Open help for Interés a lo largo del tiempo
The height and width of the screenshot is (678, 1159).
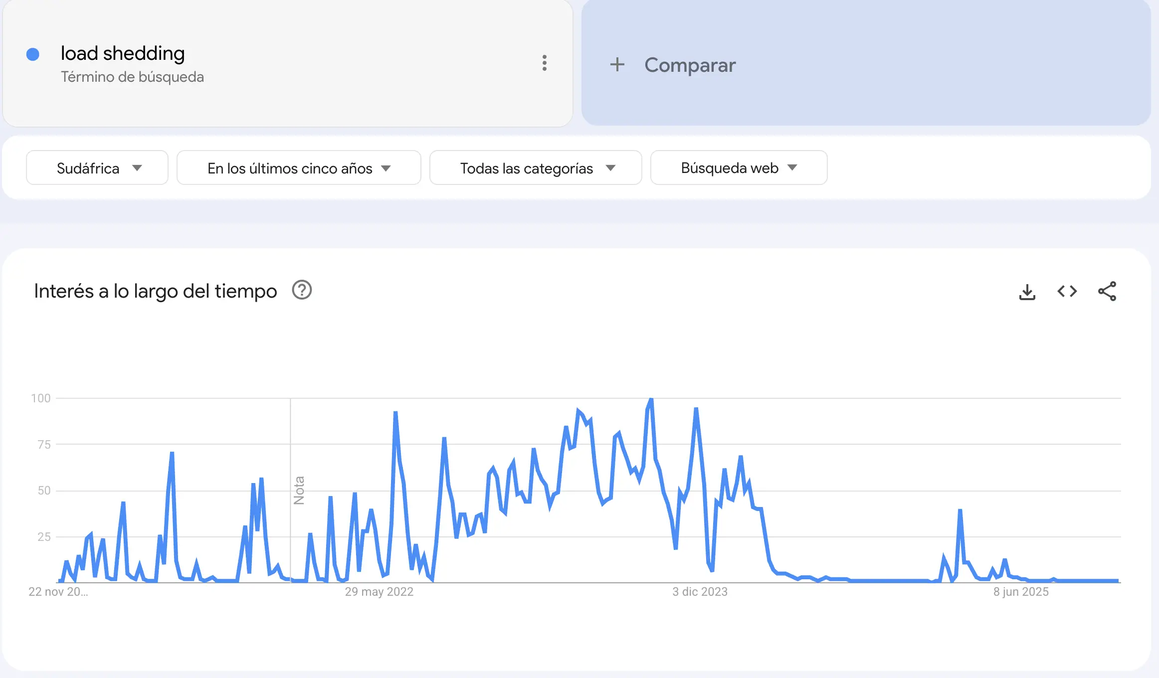click(x=302, y=290)
